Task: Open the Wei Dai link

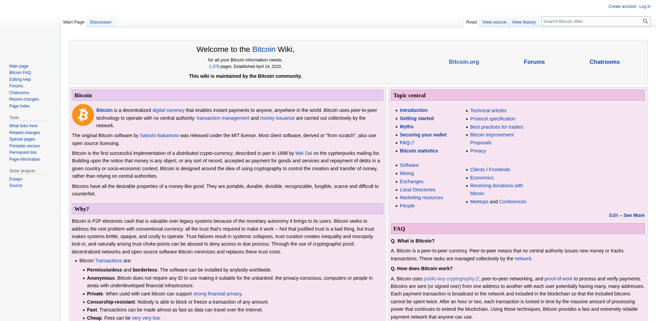Action: 304,153
